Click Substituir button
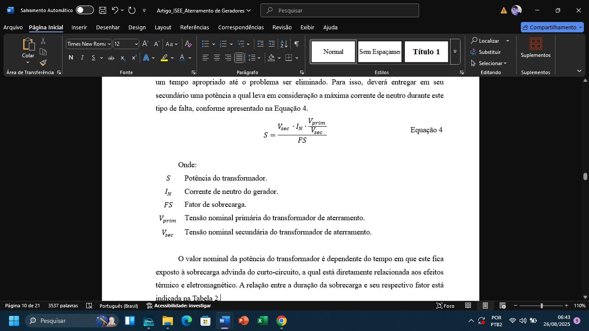This screenshot has width=589, height=331. pyautogui.click(x=486, y=52)
